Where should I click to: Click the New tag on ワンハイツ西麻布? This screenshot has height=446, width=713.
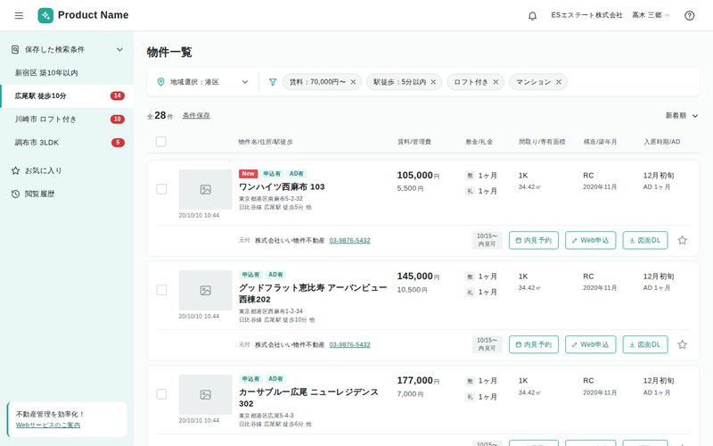click(x=249, y=174)
